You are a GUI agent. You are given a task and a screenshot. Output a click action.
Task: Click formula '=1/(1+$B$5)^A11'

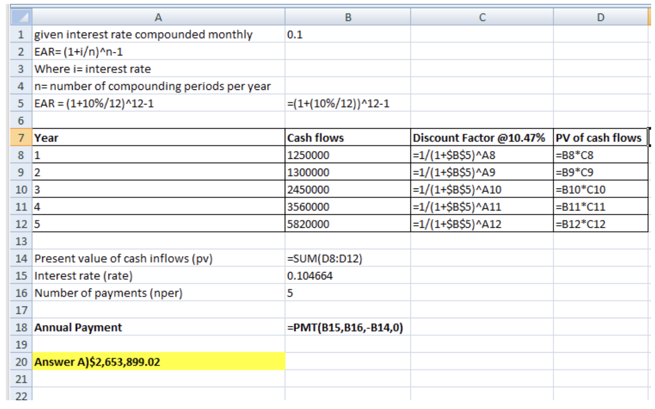click(x=482, y=206)
